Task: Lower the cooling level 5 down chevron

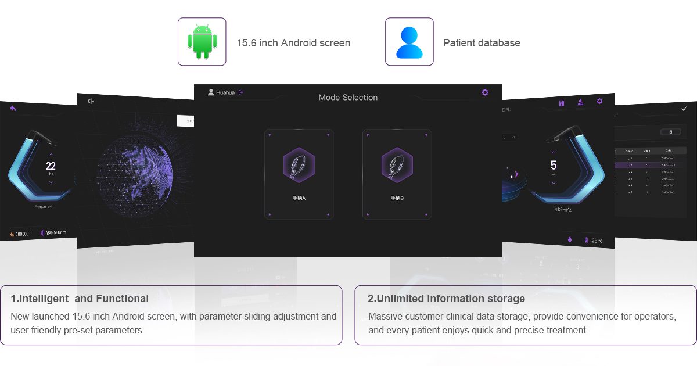Action: tap(554, 183)
